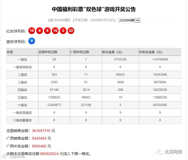Select the 四等奖 row label
This screenshot has height=160, width=188.
point(22,90)
